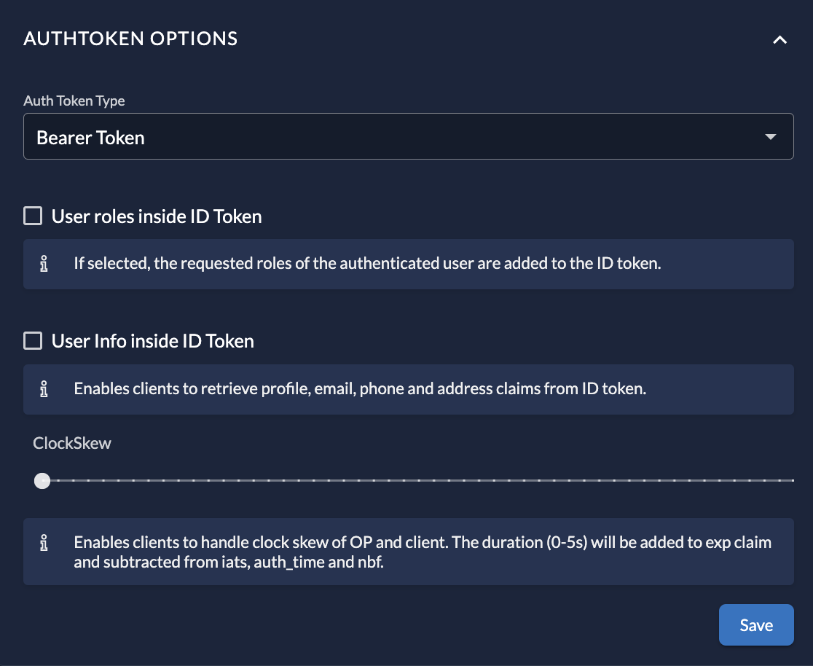Click the info icon beside requested roles hint
The height and width of the screenshot is (666, 813).
click(44, 264)
